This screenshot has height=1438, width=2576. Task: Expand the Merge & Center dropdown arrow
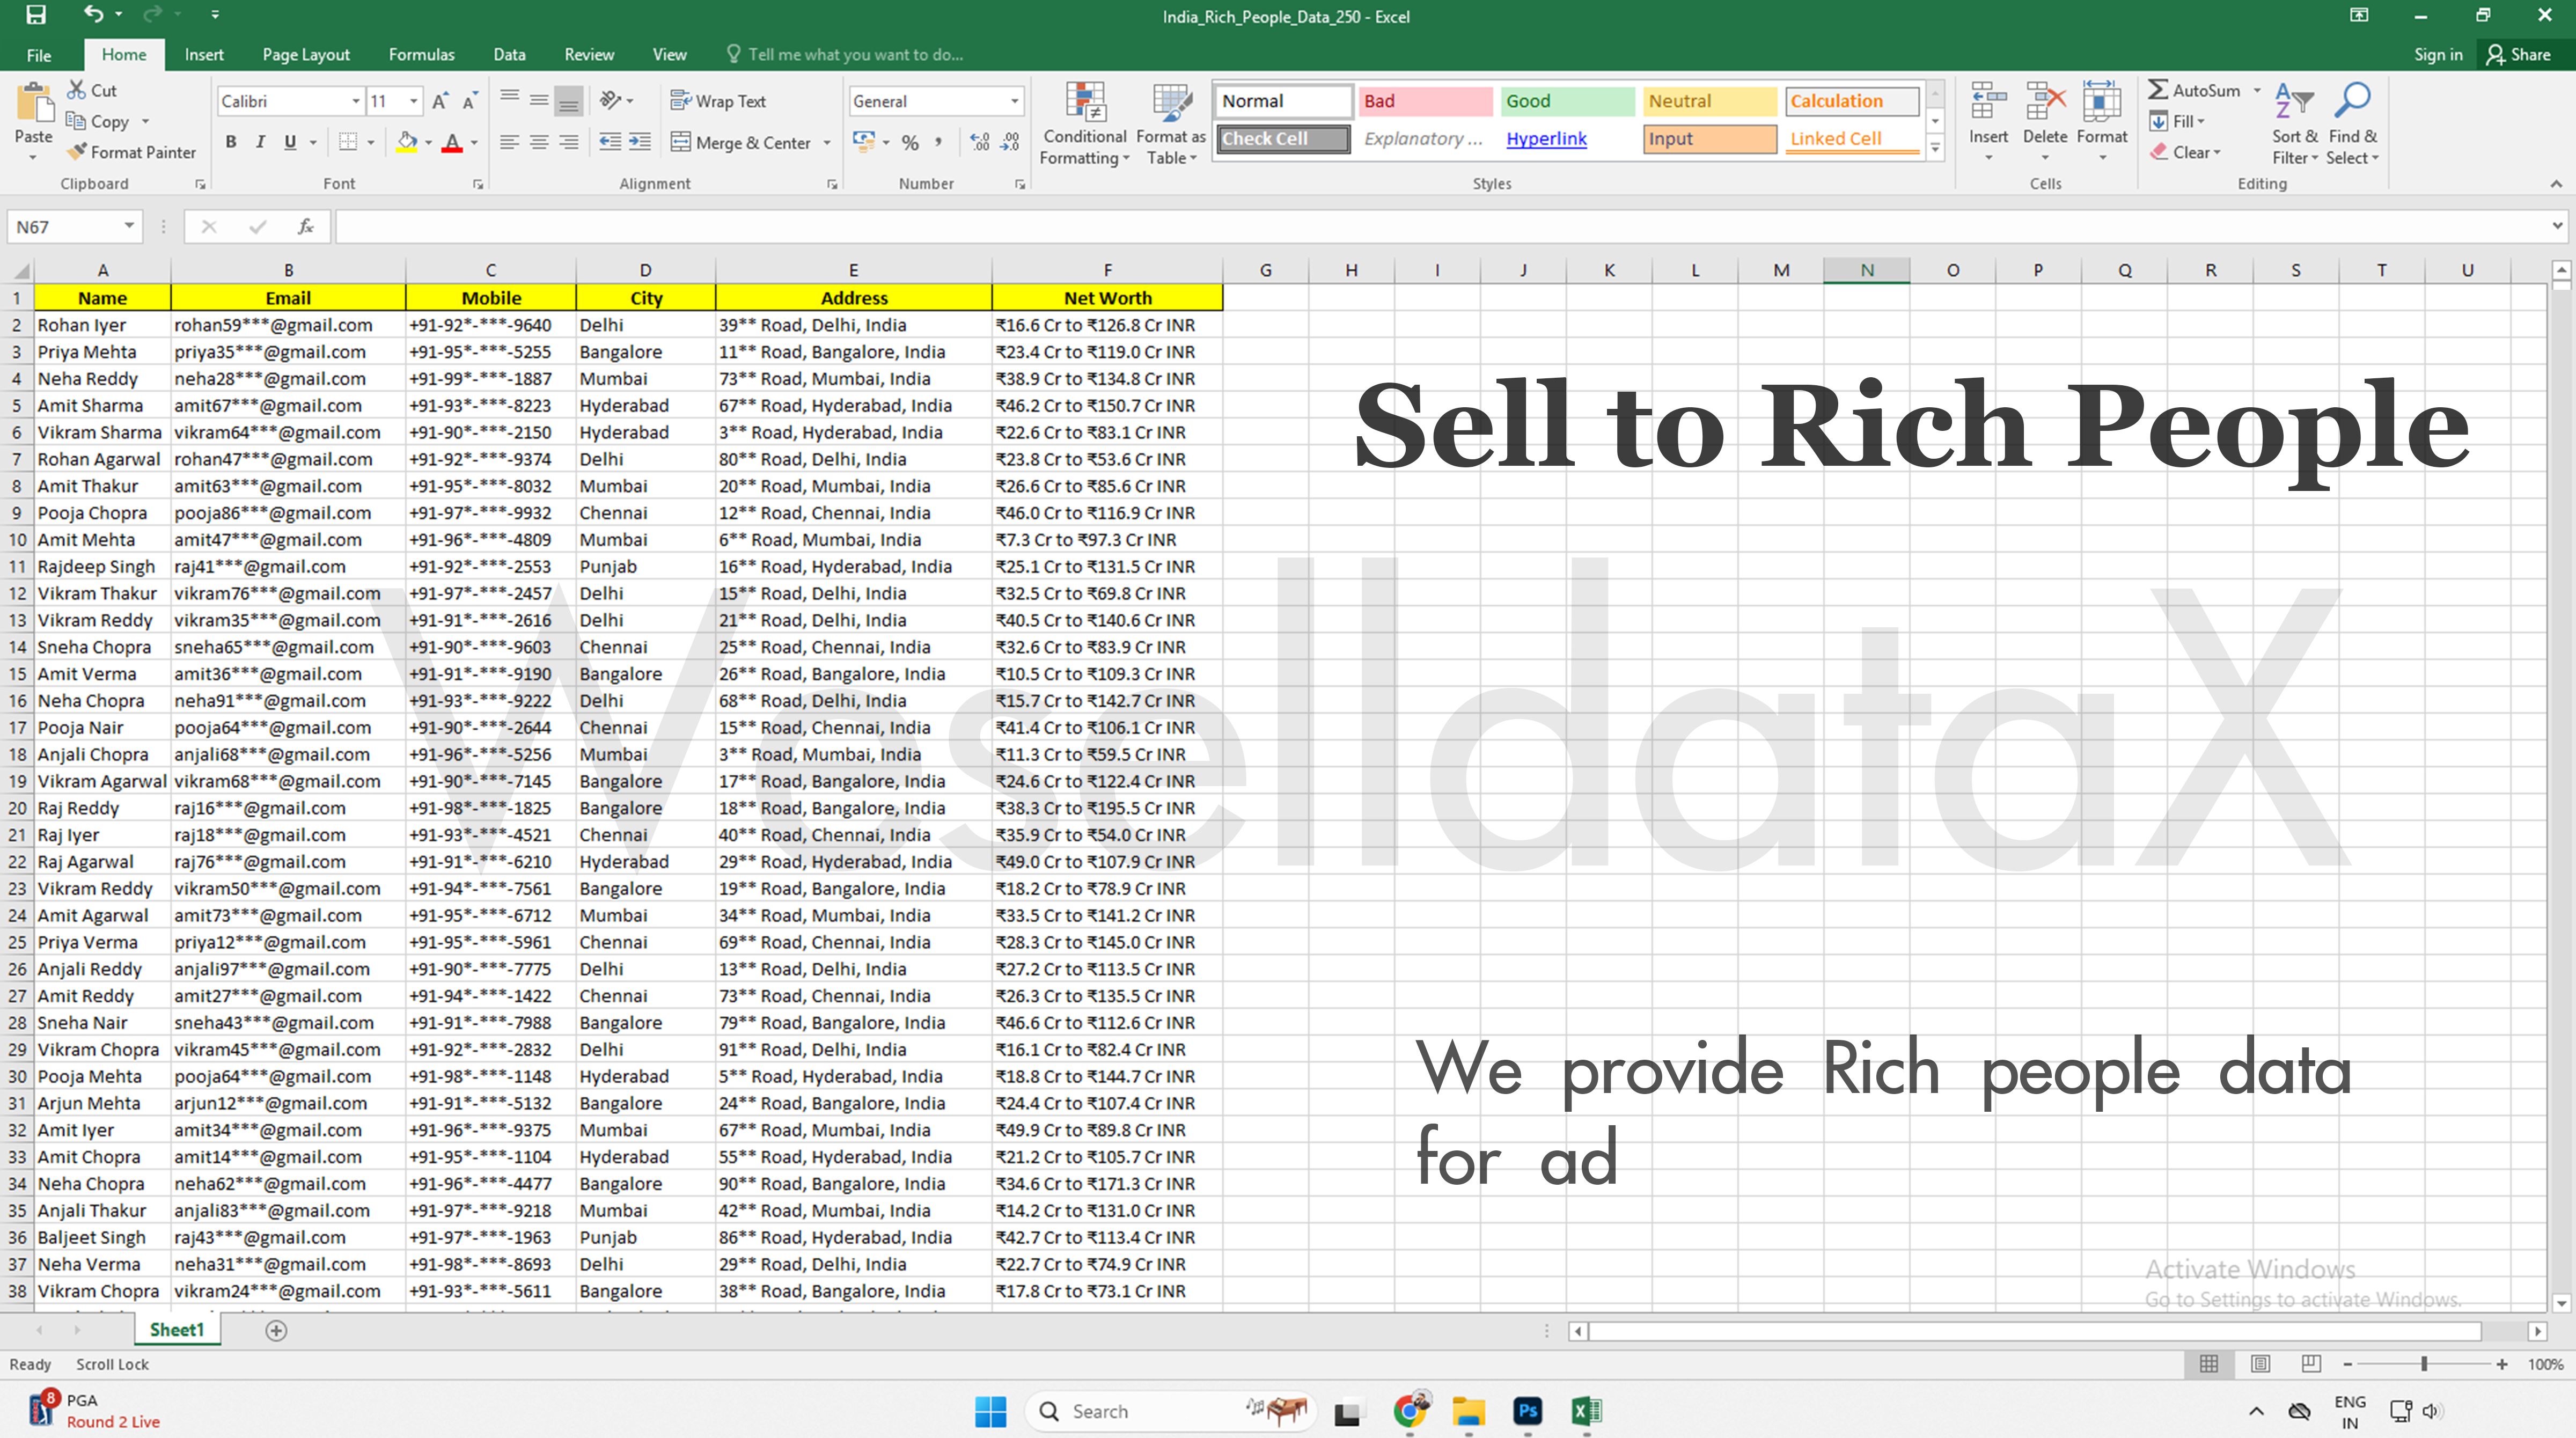tap(827, 143)
